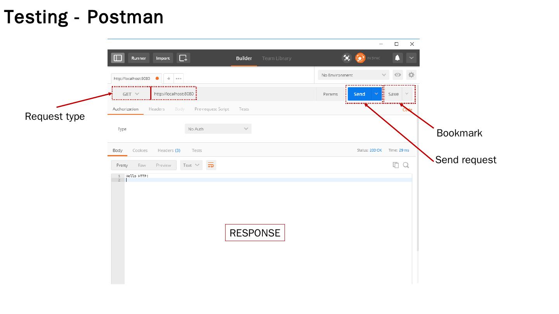Close the Postman window
This screenshot has height=314, width=559.
[412, 44]
